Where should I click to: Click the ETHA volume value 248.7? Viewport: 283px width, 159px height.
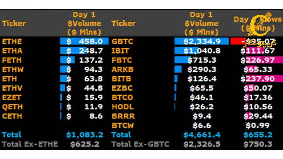coord(91,51)
